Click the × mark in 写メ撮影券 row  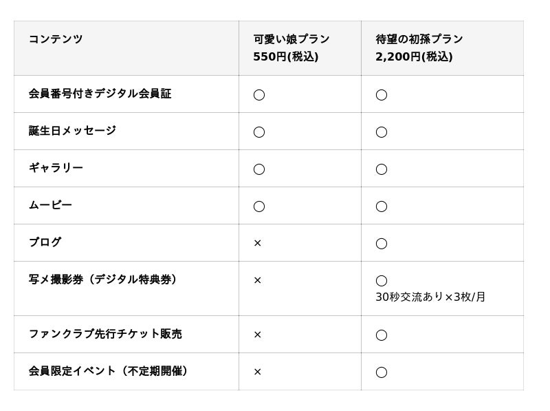[x=258, y=280]
